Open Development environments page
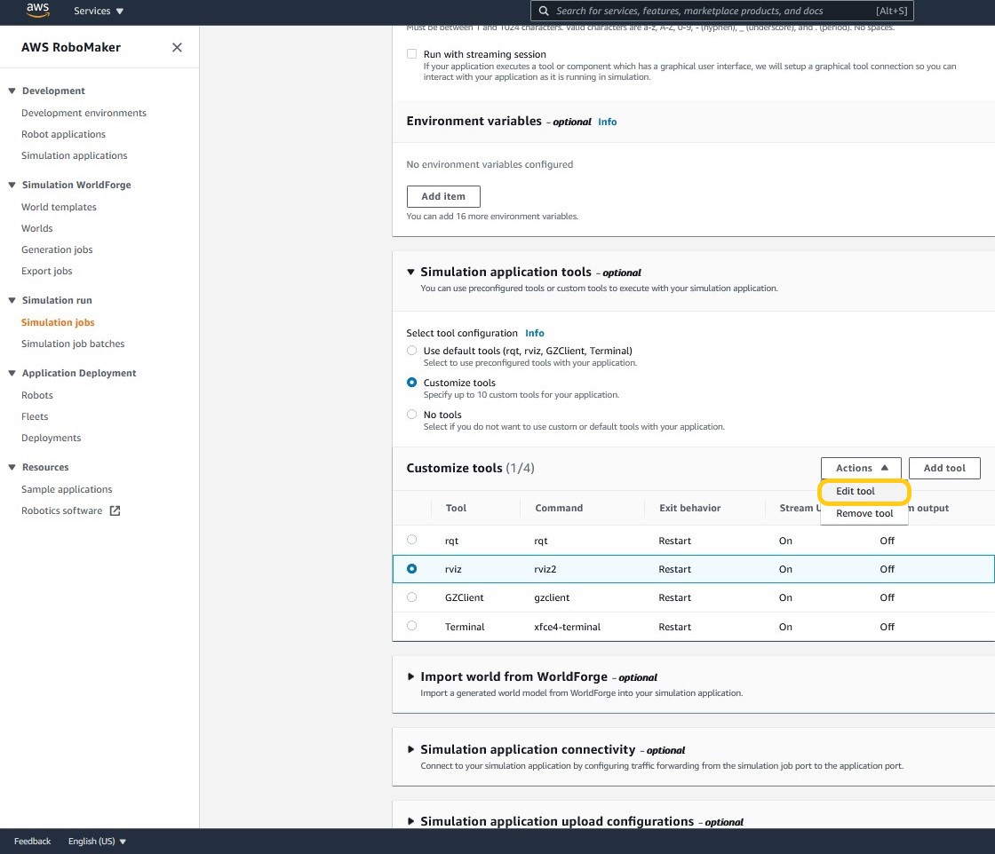The width and height of the screenshot is (995, 854). pyautogui.click(x=84, y=113)
